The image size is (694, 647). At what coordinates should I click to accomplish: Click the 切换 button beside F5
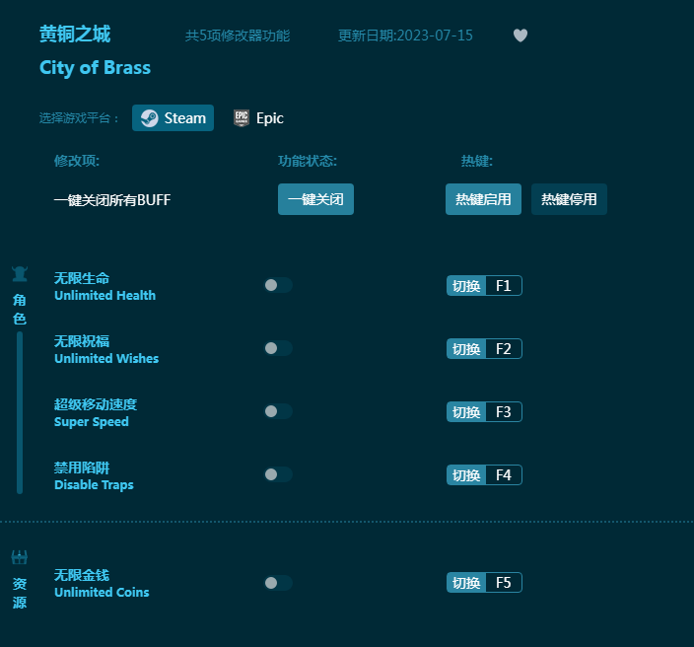466,583
